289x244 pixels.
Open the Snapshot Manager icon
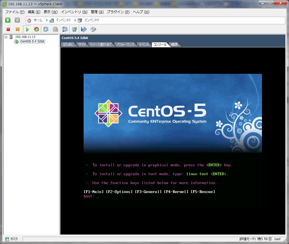click(65, 29)
